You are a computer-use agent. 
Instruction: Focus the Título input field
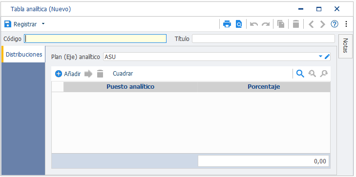(x=263, y=39)
